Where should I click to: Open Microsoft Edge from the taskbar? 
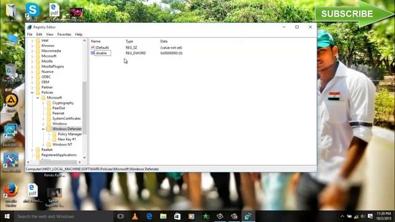click(149, 216)
